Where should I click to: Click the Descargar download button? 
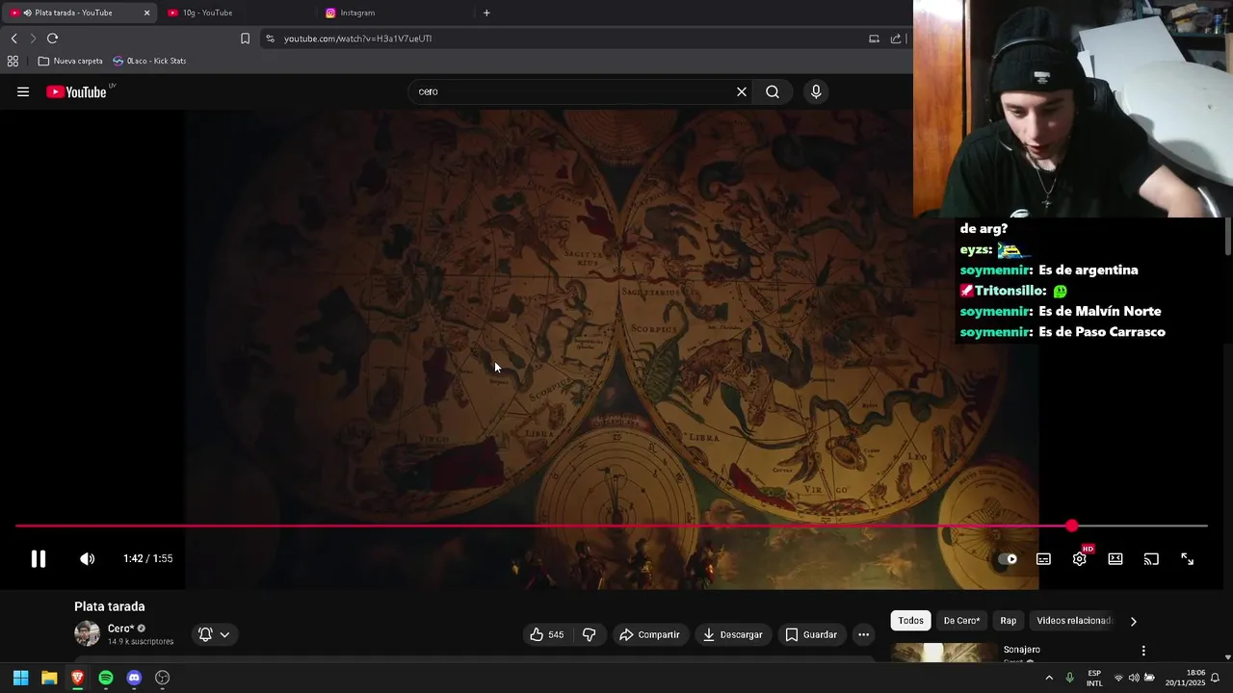(x=733, y=635)
